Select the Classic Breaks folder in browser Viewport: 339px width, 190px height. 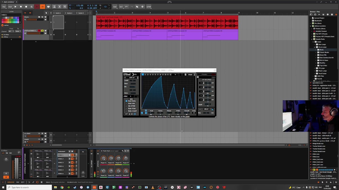click(324, 52)
